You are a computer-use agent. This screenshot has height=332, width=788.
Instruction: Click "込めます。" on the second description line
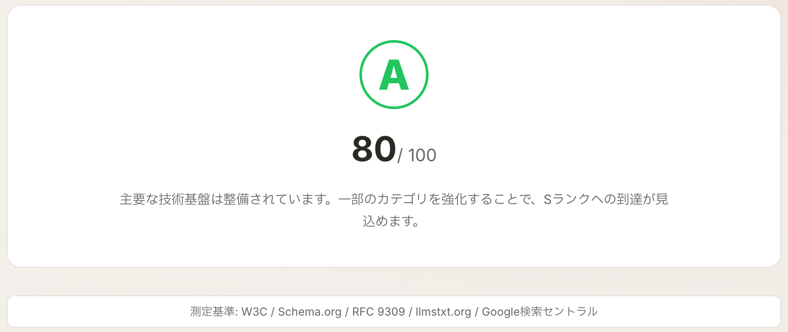coord(391,221)
